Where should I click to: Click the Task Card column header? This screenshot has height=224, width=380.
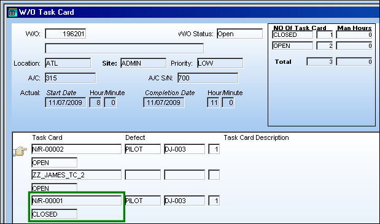[47, 137]
